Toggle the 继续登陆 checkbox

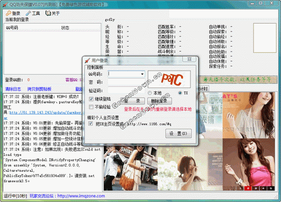(x=91, y=99)
